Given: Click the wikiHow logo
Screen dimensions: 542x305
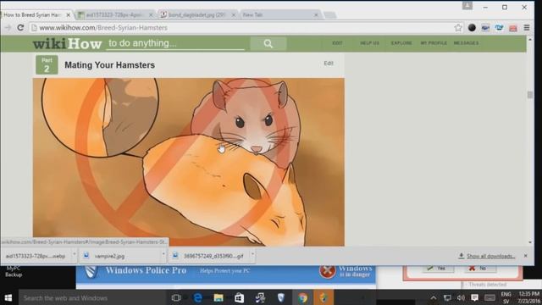Looking at the screenshot, I should 67,44.
